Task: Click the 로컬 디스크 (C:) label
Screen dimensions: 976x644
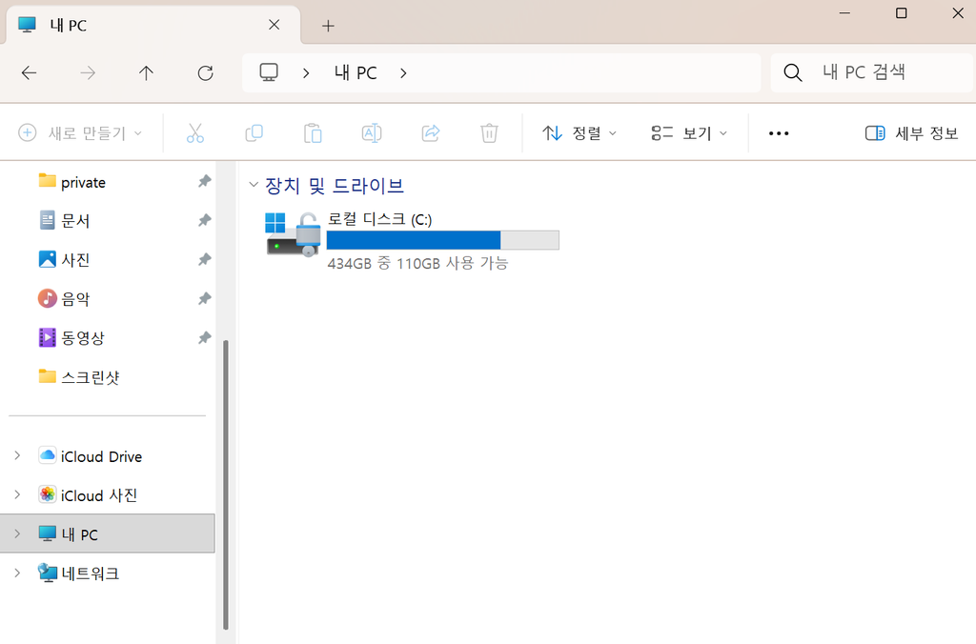Action: (379, 219)
